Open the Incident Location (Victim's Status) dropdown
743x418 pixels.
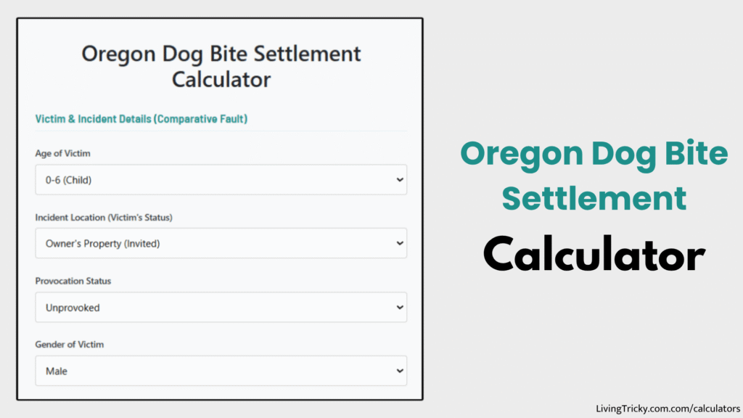[221, 243]
